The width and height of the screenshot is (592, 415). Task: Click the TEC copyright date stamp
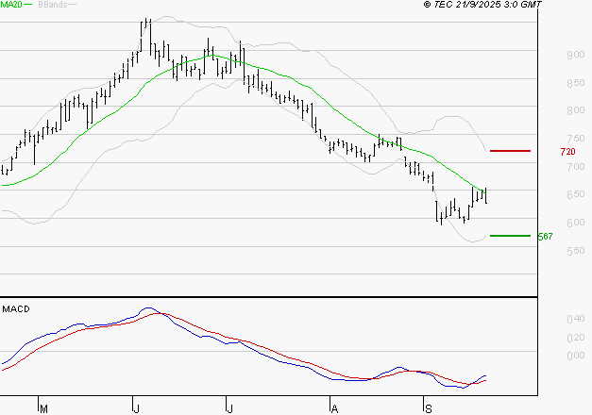pos(482,5)
